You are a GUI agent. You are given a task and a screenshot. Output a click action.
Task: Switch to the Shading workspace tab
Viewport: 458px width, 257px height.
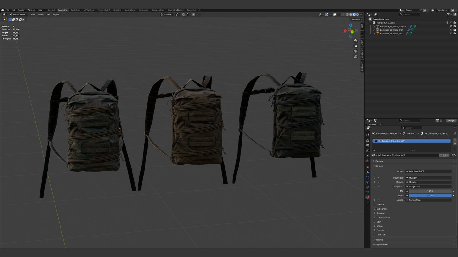[x=117, y=10]
